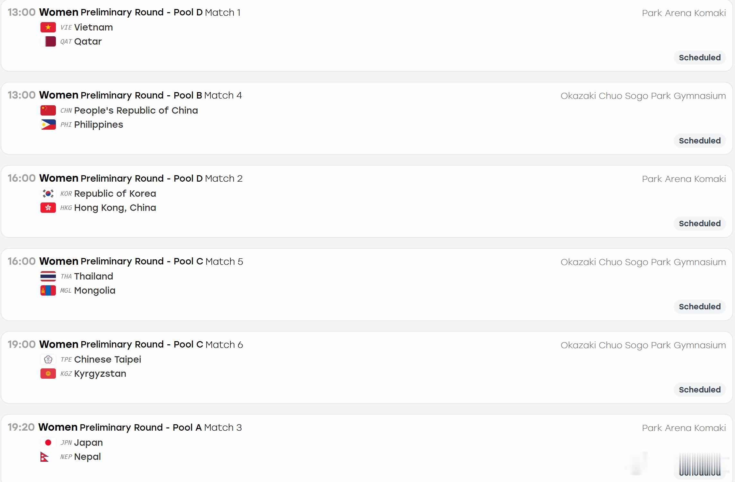The width and height of the screenshot is (735, 482).
Task: Click the Thailand flag icon
Action: [x=48, y=276]
